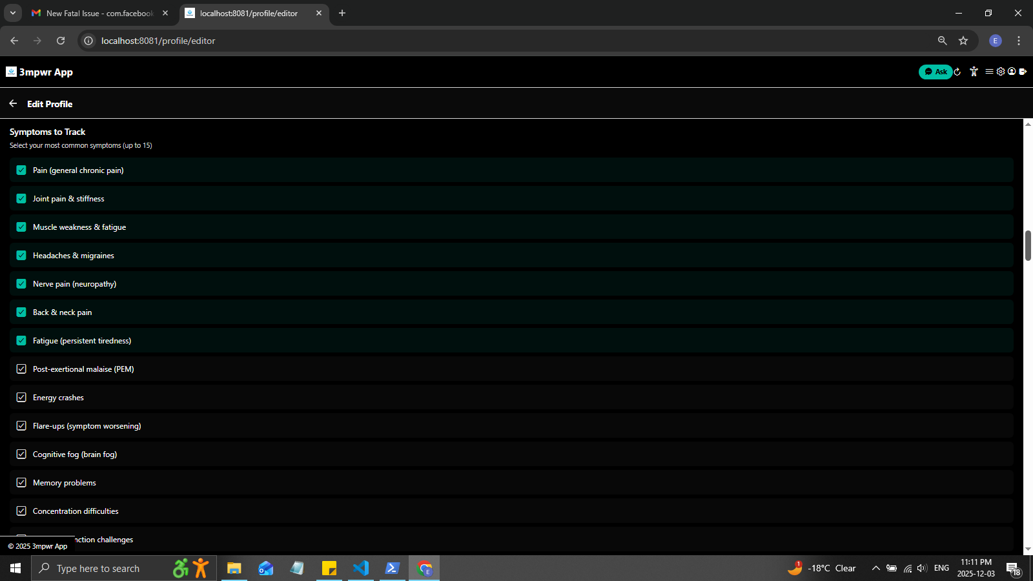Screen dimensions: 1033x581
Task: Open settings gear in app header
Action: click(x=1001, y=72)
